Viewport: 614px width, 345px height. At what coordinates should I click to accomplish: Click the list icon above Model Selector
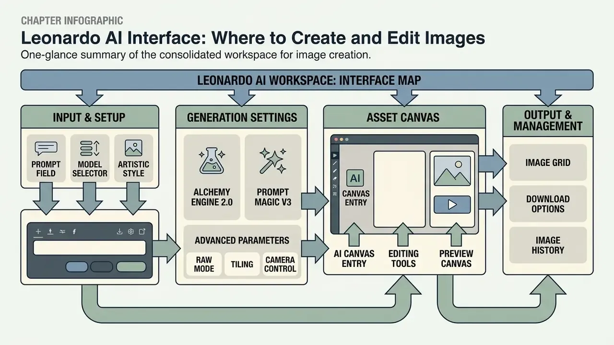tap(90, 149)
